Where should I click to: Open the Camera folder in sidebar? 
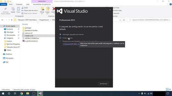tap(8, 41)
